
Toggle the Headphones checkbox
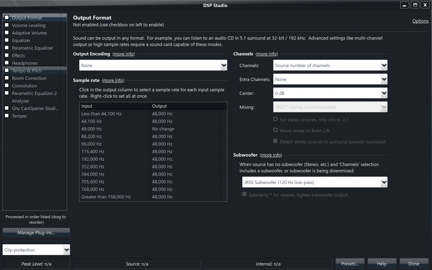[7, 63]
